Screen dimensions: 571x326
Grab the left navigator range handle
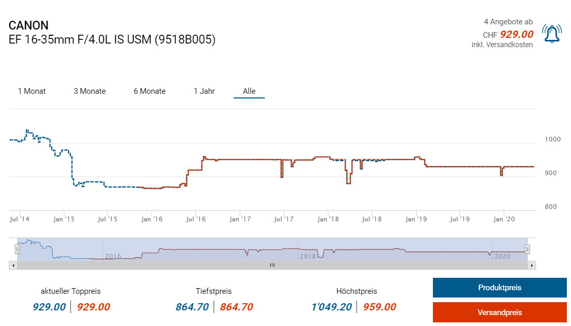17,249
